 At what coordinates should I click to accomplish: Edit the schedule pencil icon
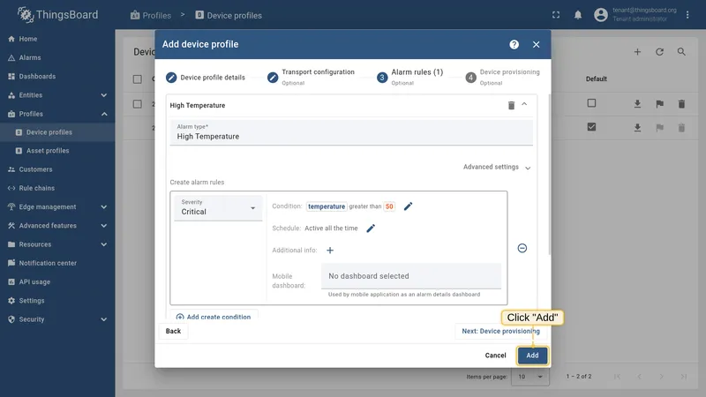(x=371, y=228)
